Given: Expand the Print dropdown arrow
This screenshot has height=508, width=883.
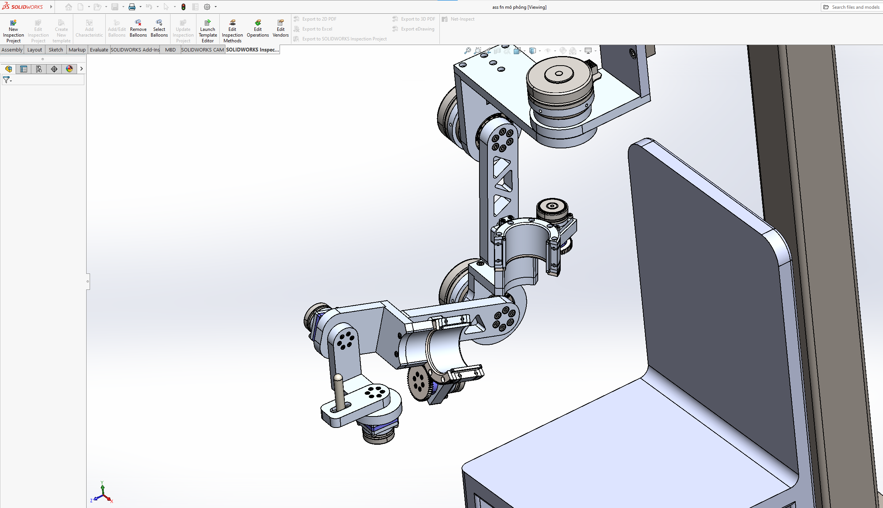Looking at the screenshot, I should click(140, 7).
